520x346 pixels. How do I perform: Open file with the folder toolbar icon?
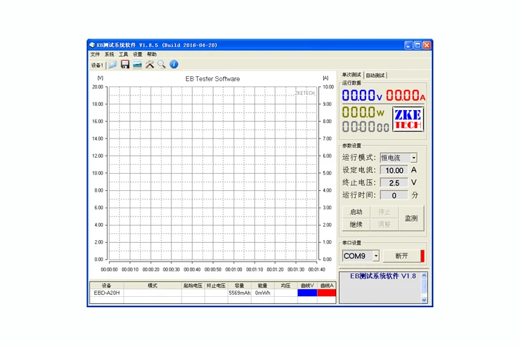coord(113,64)
